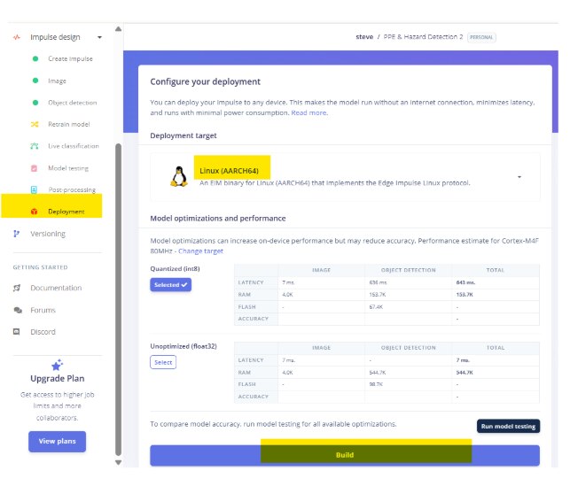Click the Live classification icon

(35, 146)
